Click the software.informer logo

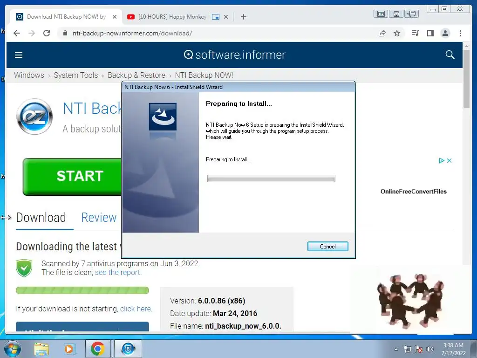point(235,55)
